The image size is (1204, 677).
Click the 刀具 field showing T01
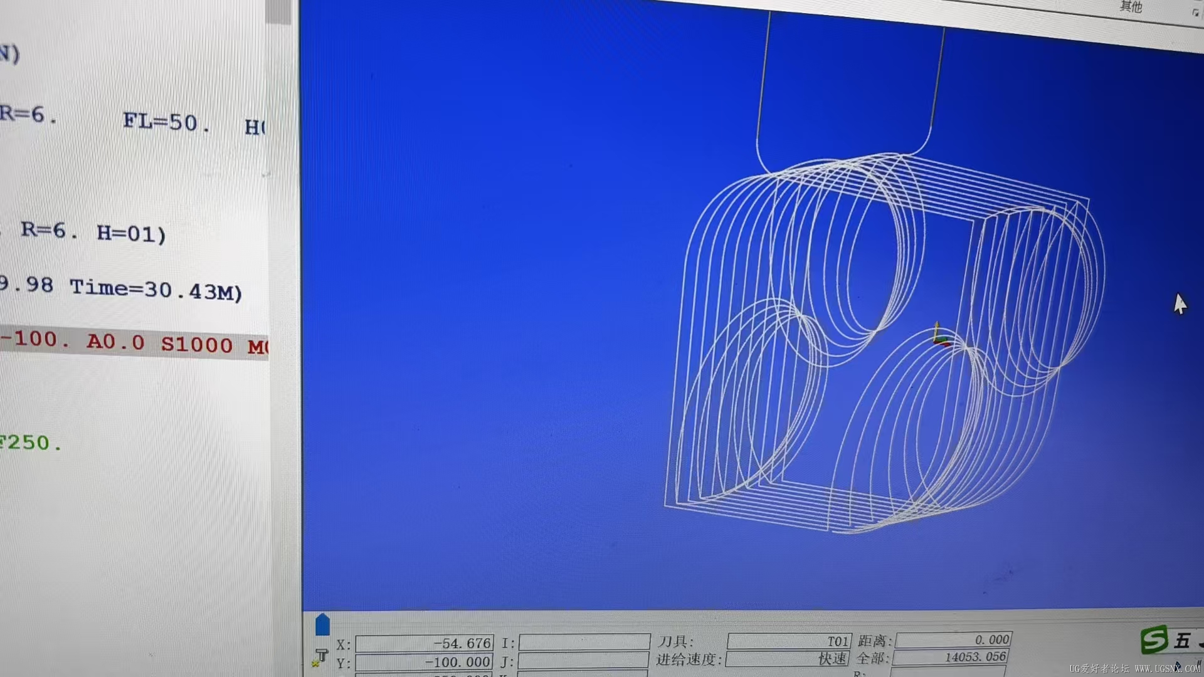(x=789, y=641)
